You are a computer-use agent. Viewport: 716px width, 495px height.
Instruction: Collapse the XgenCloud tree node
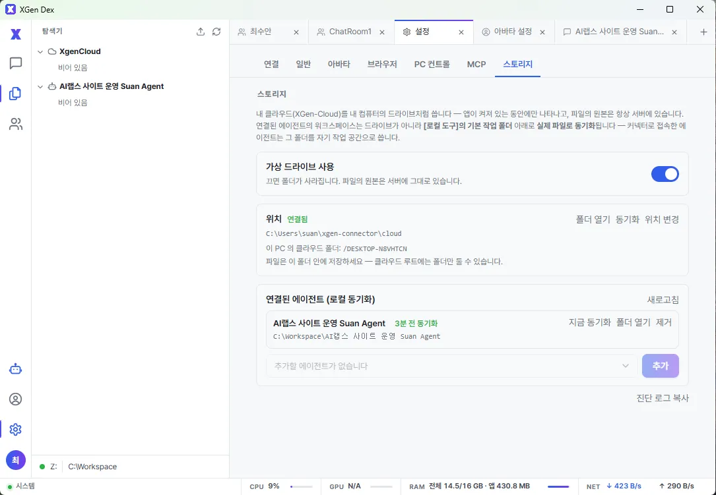pos(40,51)
